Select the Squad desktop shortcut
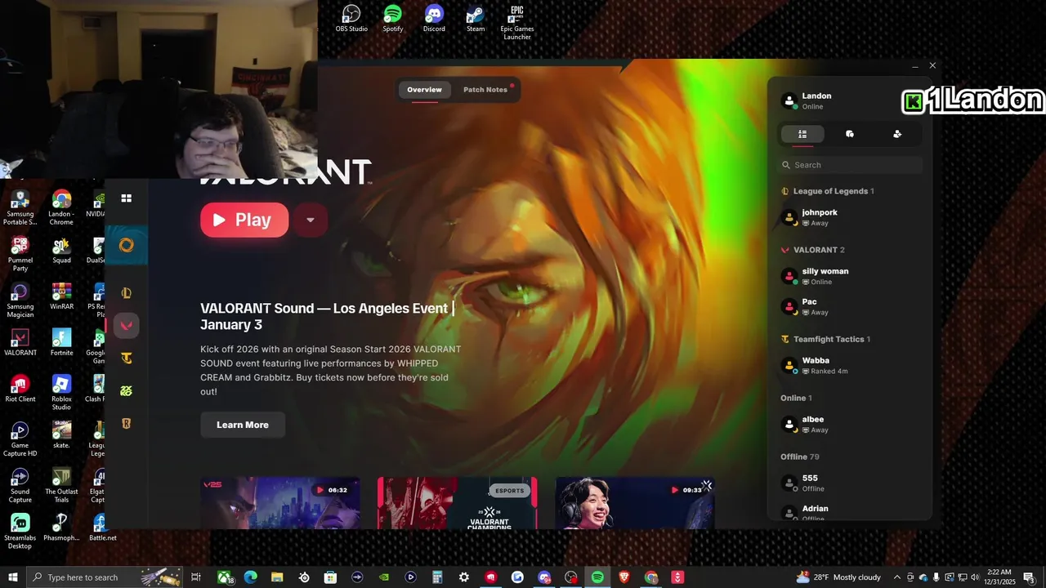 pyautogui.click(x=61, y=250)
